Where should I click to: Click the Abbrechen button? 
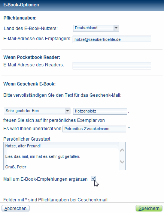click(x=15, y=208)
